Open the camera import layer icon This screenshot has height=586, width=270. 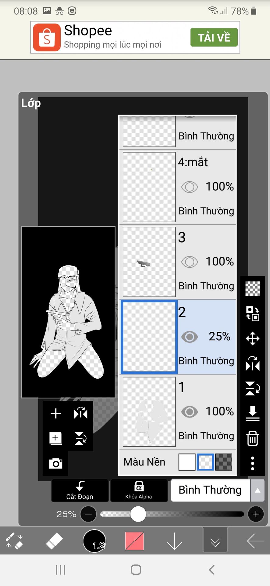56,463
